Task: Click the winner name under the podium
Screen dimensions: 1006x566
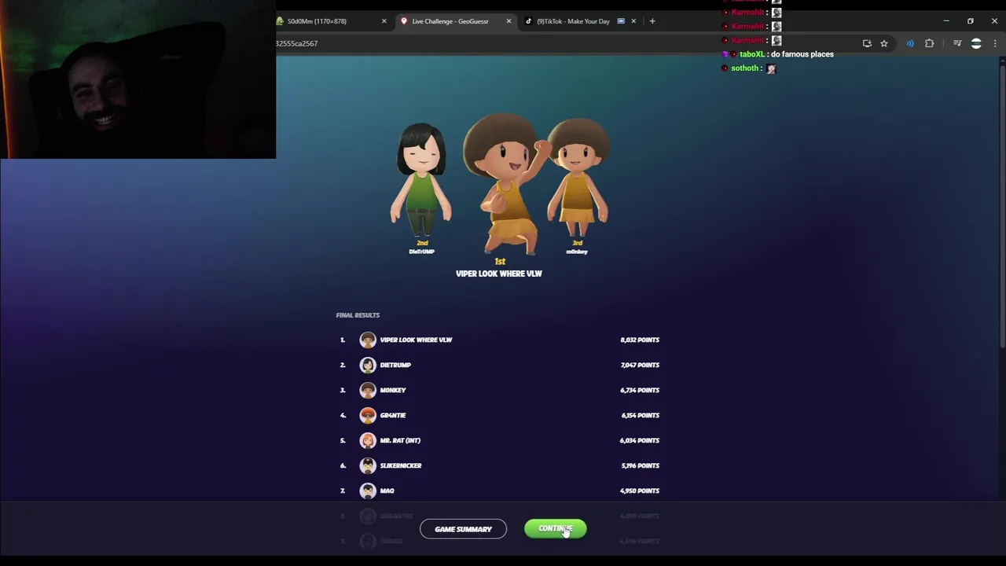Action: pos(499,274)
